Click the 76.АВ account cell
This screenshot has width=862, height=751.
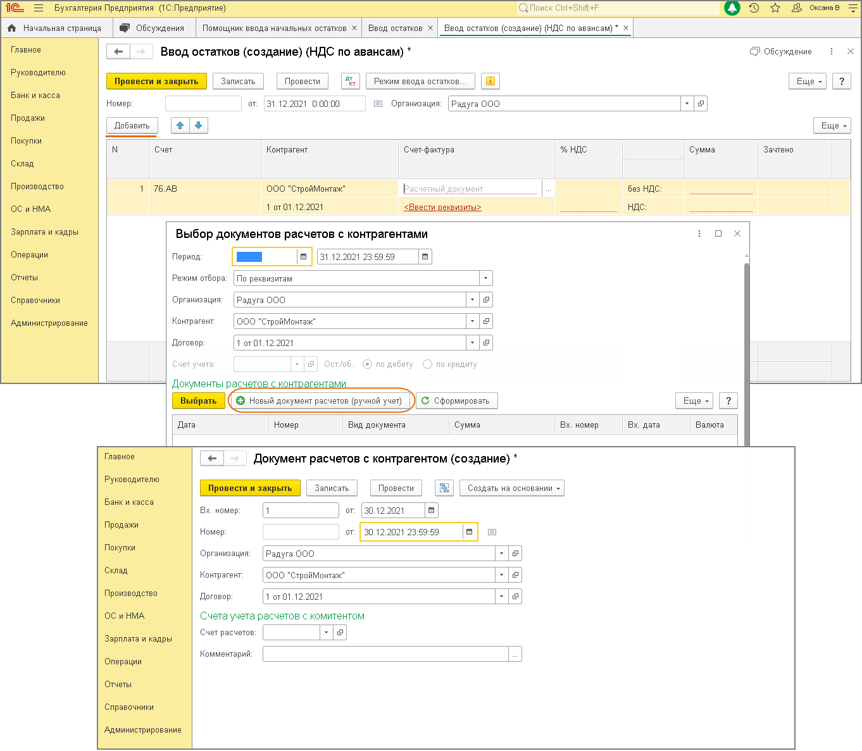coord(205,189)
